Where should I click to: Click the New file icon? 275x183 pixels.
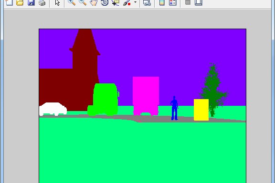[9, 2]
